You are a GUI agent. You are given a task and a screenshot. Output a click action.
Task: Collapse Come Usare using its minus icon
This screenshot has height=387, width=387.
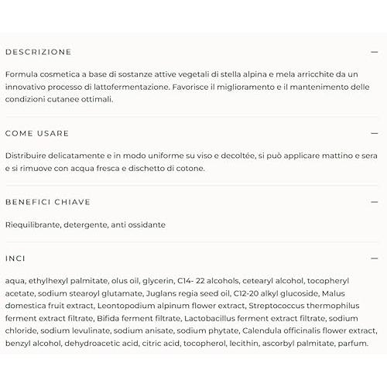click(375, 133)
